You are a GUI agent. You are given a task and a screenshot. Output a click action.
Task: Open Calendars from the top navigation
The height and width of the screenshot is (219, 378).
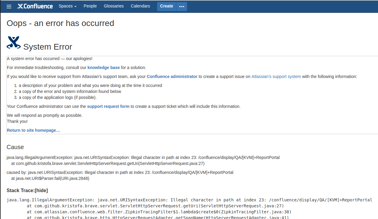[140, 6]
